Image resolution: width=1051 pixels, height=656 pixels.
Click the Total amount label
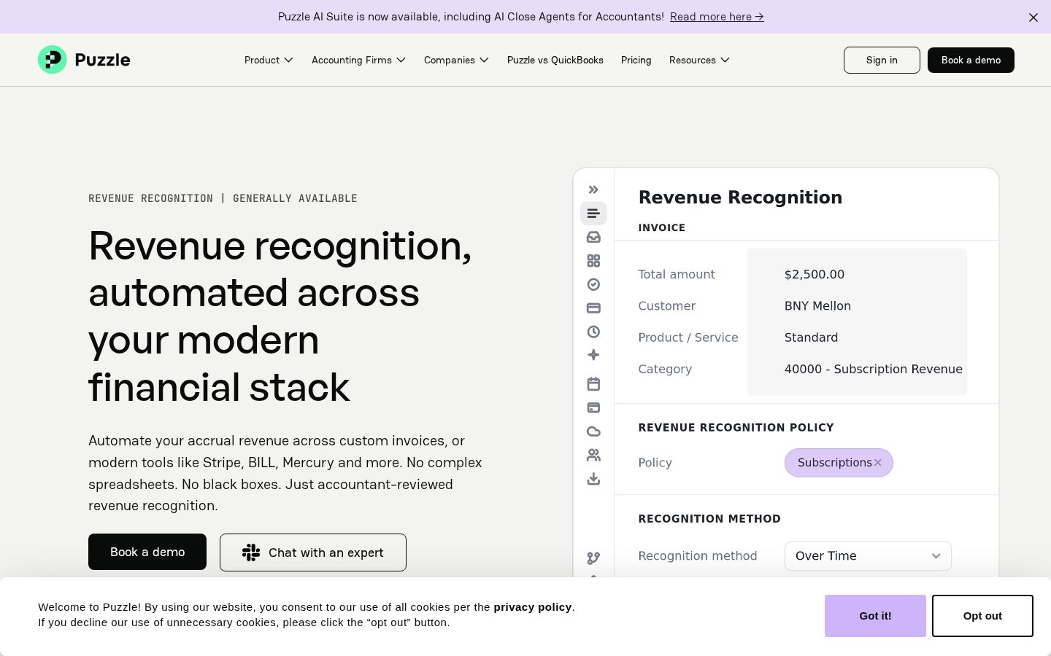(x=677, y=274)
